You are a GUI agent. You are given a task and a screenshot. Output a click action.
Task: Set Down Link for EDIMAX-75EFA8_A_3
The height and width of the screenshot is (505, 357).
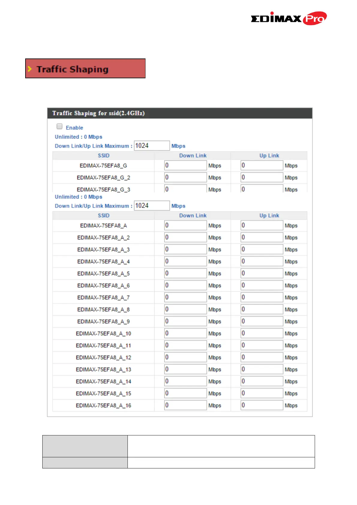[x=186, y=250]
